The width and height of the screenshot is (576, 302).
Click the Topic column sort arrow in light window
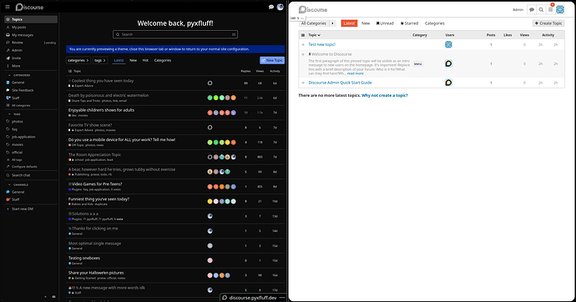[x=319, y=35]
